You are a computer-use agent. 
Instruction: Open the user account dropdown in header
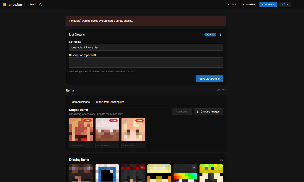pos(285,4)
